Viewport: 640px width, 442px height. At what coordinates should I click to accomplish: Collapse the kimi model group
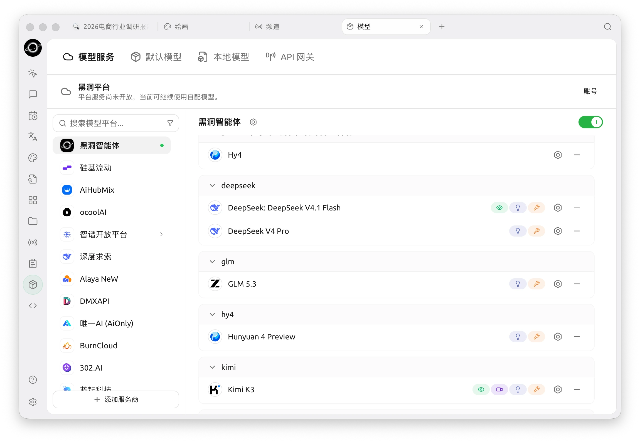point(212,367)
